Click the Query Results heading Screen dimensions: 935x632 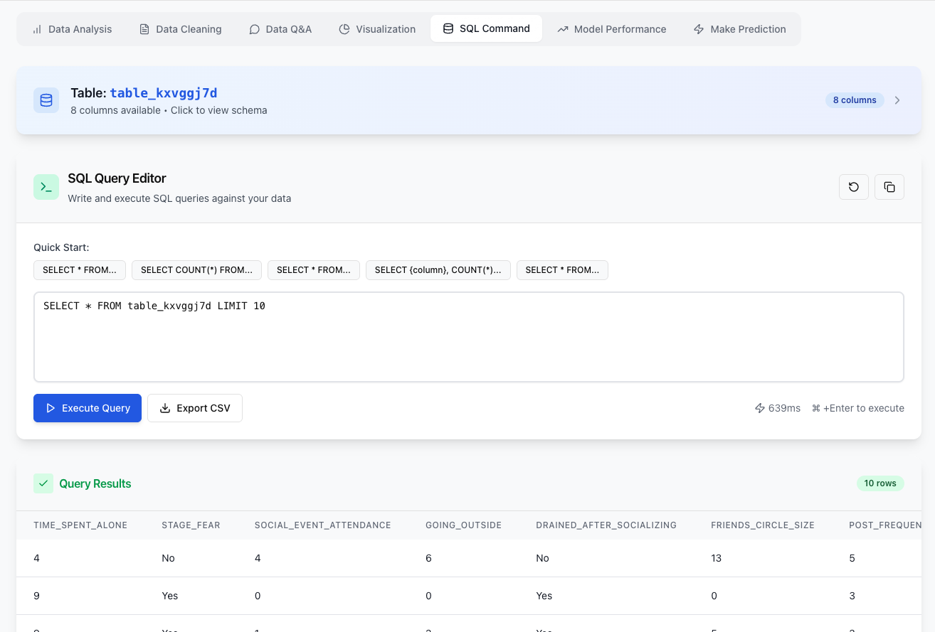(x=95, y=483)
